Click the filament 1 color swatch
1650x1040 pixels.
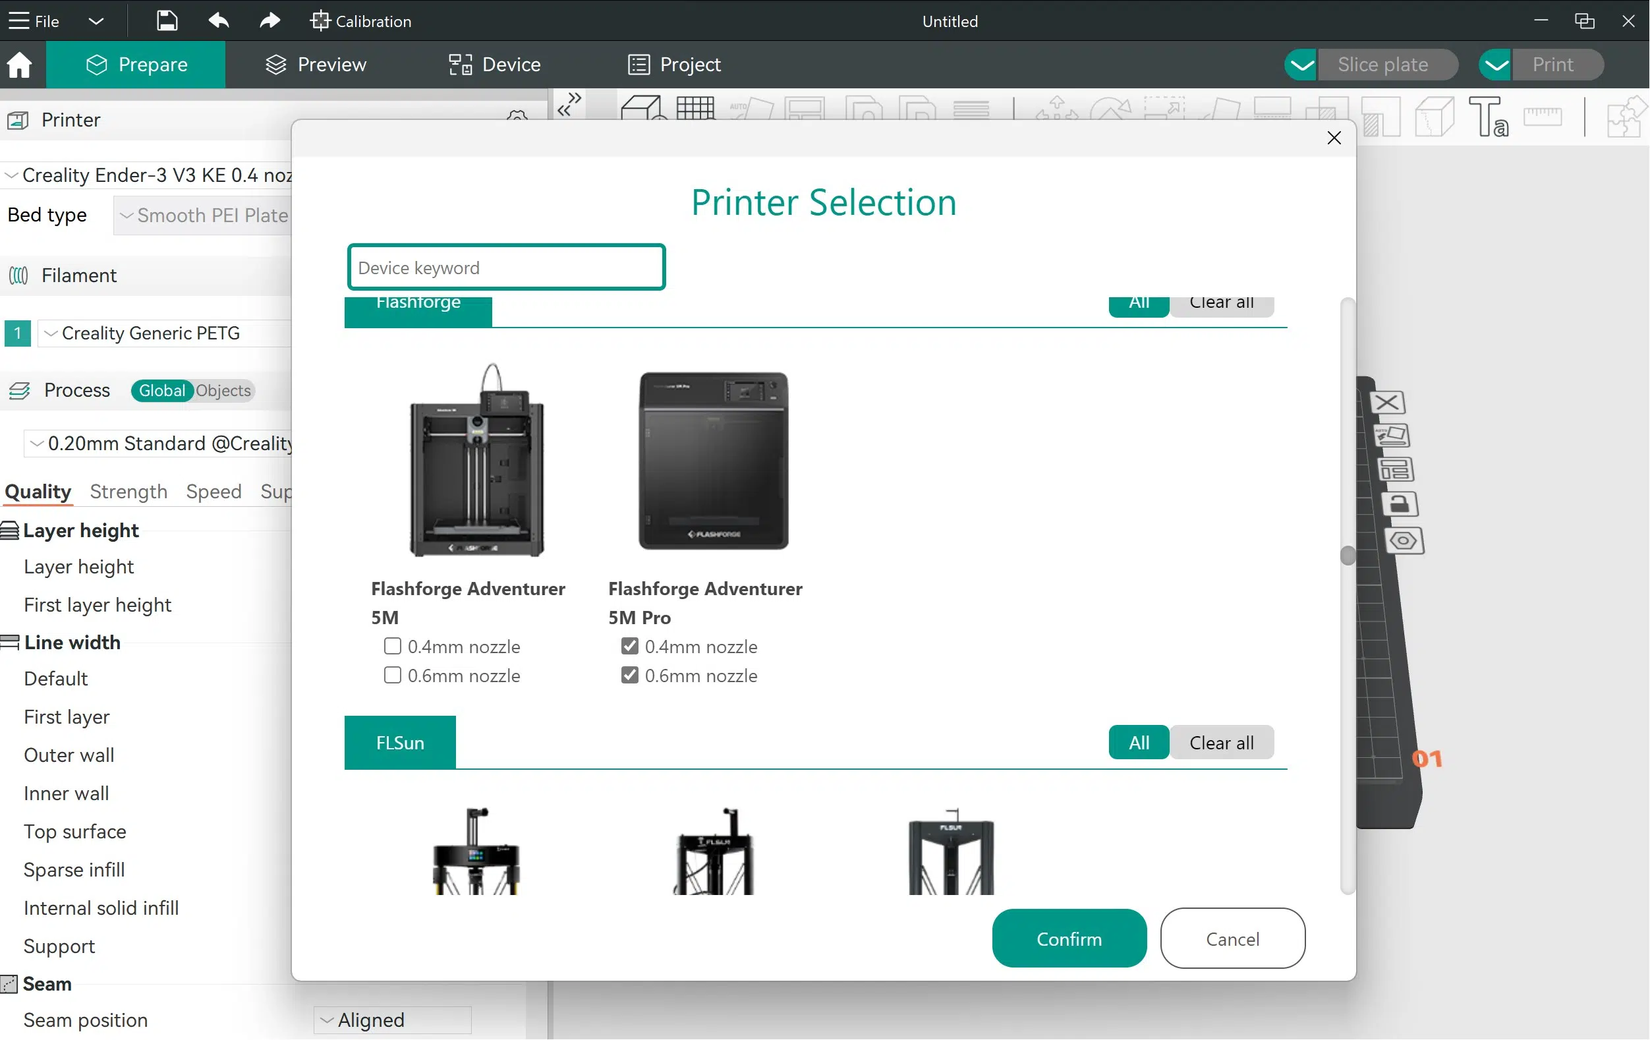click(x=18, y=333)
